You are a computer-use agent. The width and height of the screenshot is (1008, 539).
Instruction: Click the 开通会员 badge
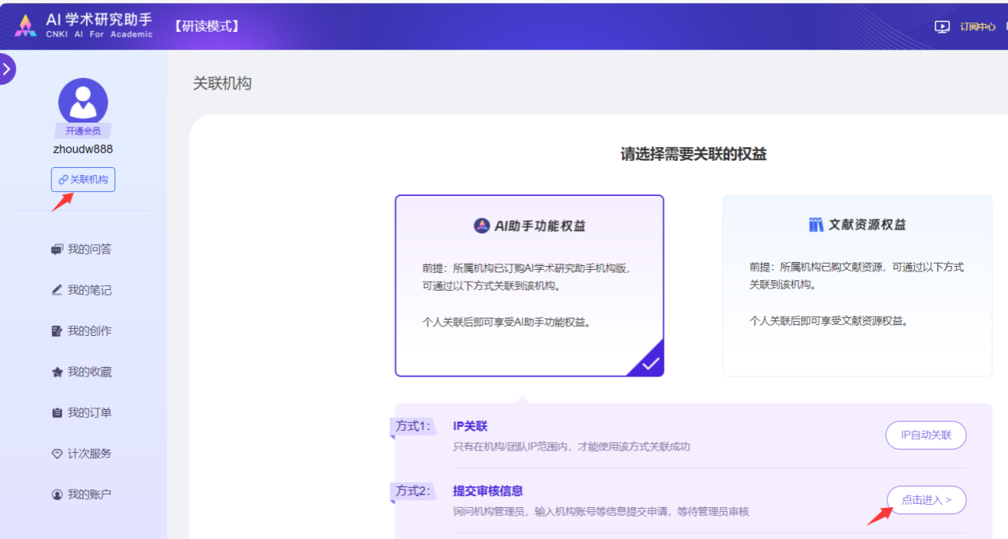click(x=83, y=131)
